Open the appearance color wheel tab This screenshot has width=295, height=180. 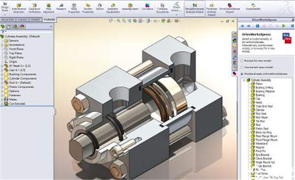click(22, 27)
